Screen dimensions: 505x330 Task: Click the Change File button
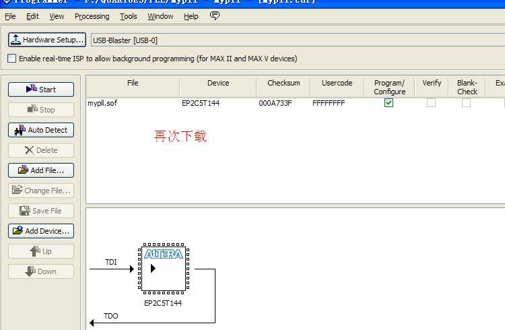point(41,191)
